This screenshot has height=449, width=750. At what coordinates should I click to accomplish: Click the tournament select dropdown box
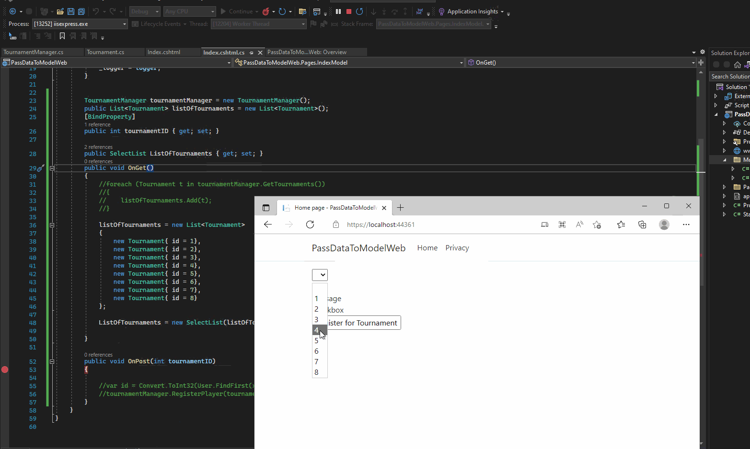pos(320,275)
